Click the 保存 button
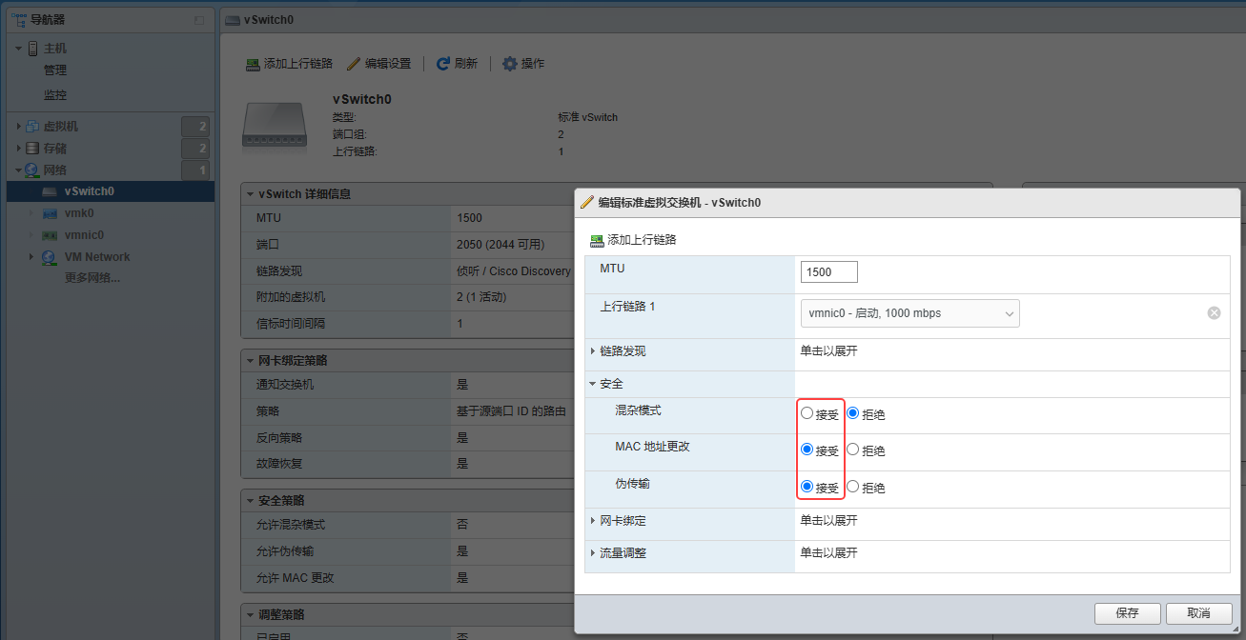The width and height of the screenshot is (1246, 640). (x=1128, y=613)
